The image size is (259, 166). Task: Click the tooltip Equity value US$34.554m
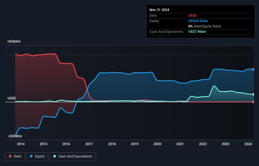198,21
